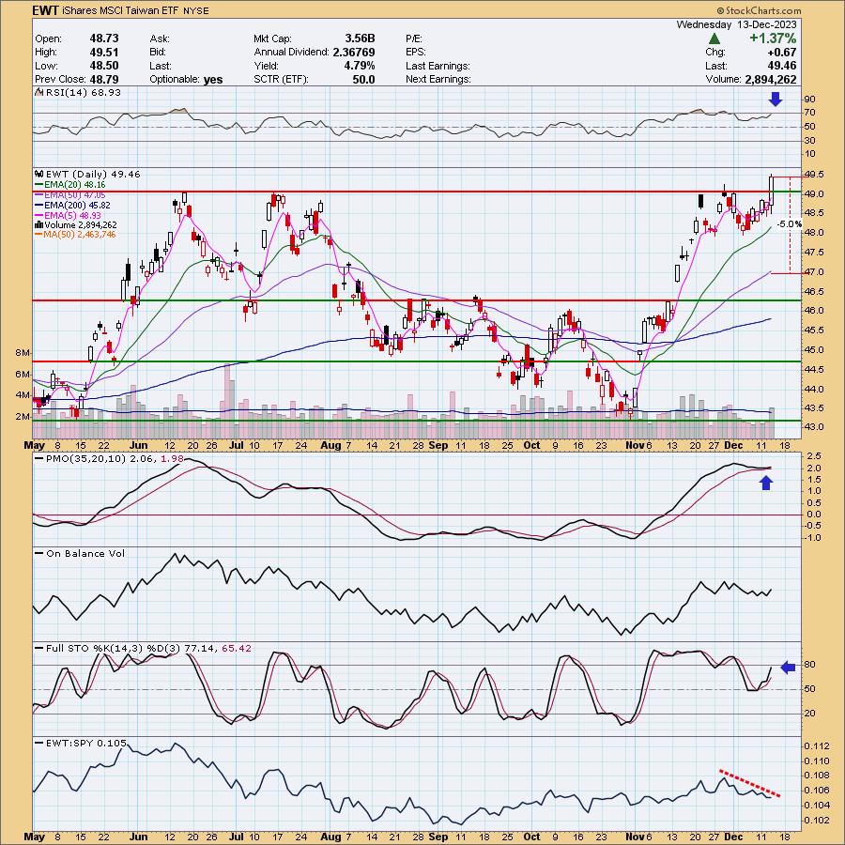Click the Stochastic %D value 65.42

click(x=236, y=648)
